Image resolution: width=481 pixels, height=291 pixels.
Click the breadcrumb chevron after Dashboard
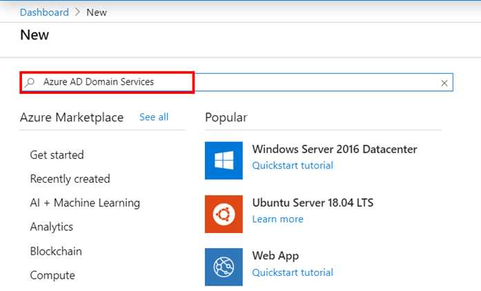[x=77, y=12]
